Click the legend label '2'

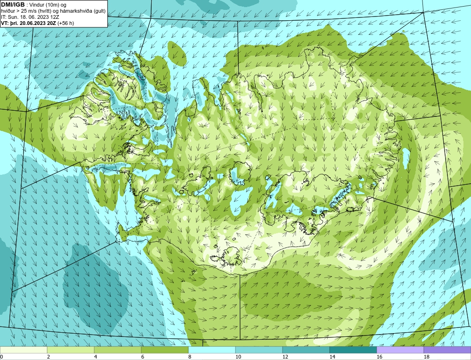[x=49, y=357]
